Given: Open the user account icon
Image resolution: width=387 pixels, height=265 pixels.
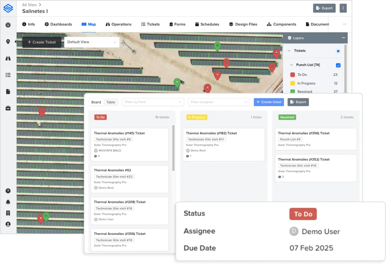Looking at the screenshot, I should (x=8, y=224).
